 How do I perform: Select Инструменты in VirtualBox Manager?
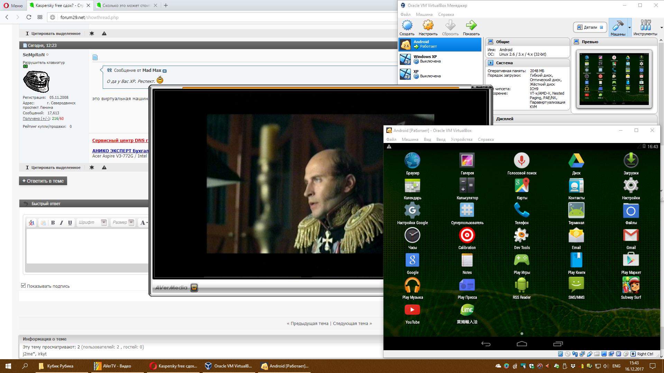(645, 28)
